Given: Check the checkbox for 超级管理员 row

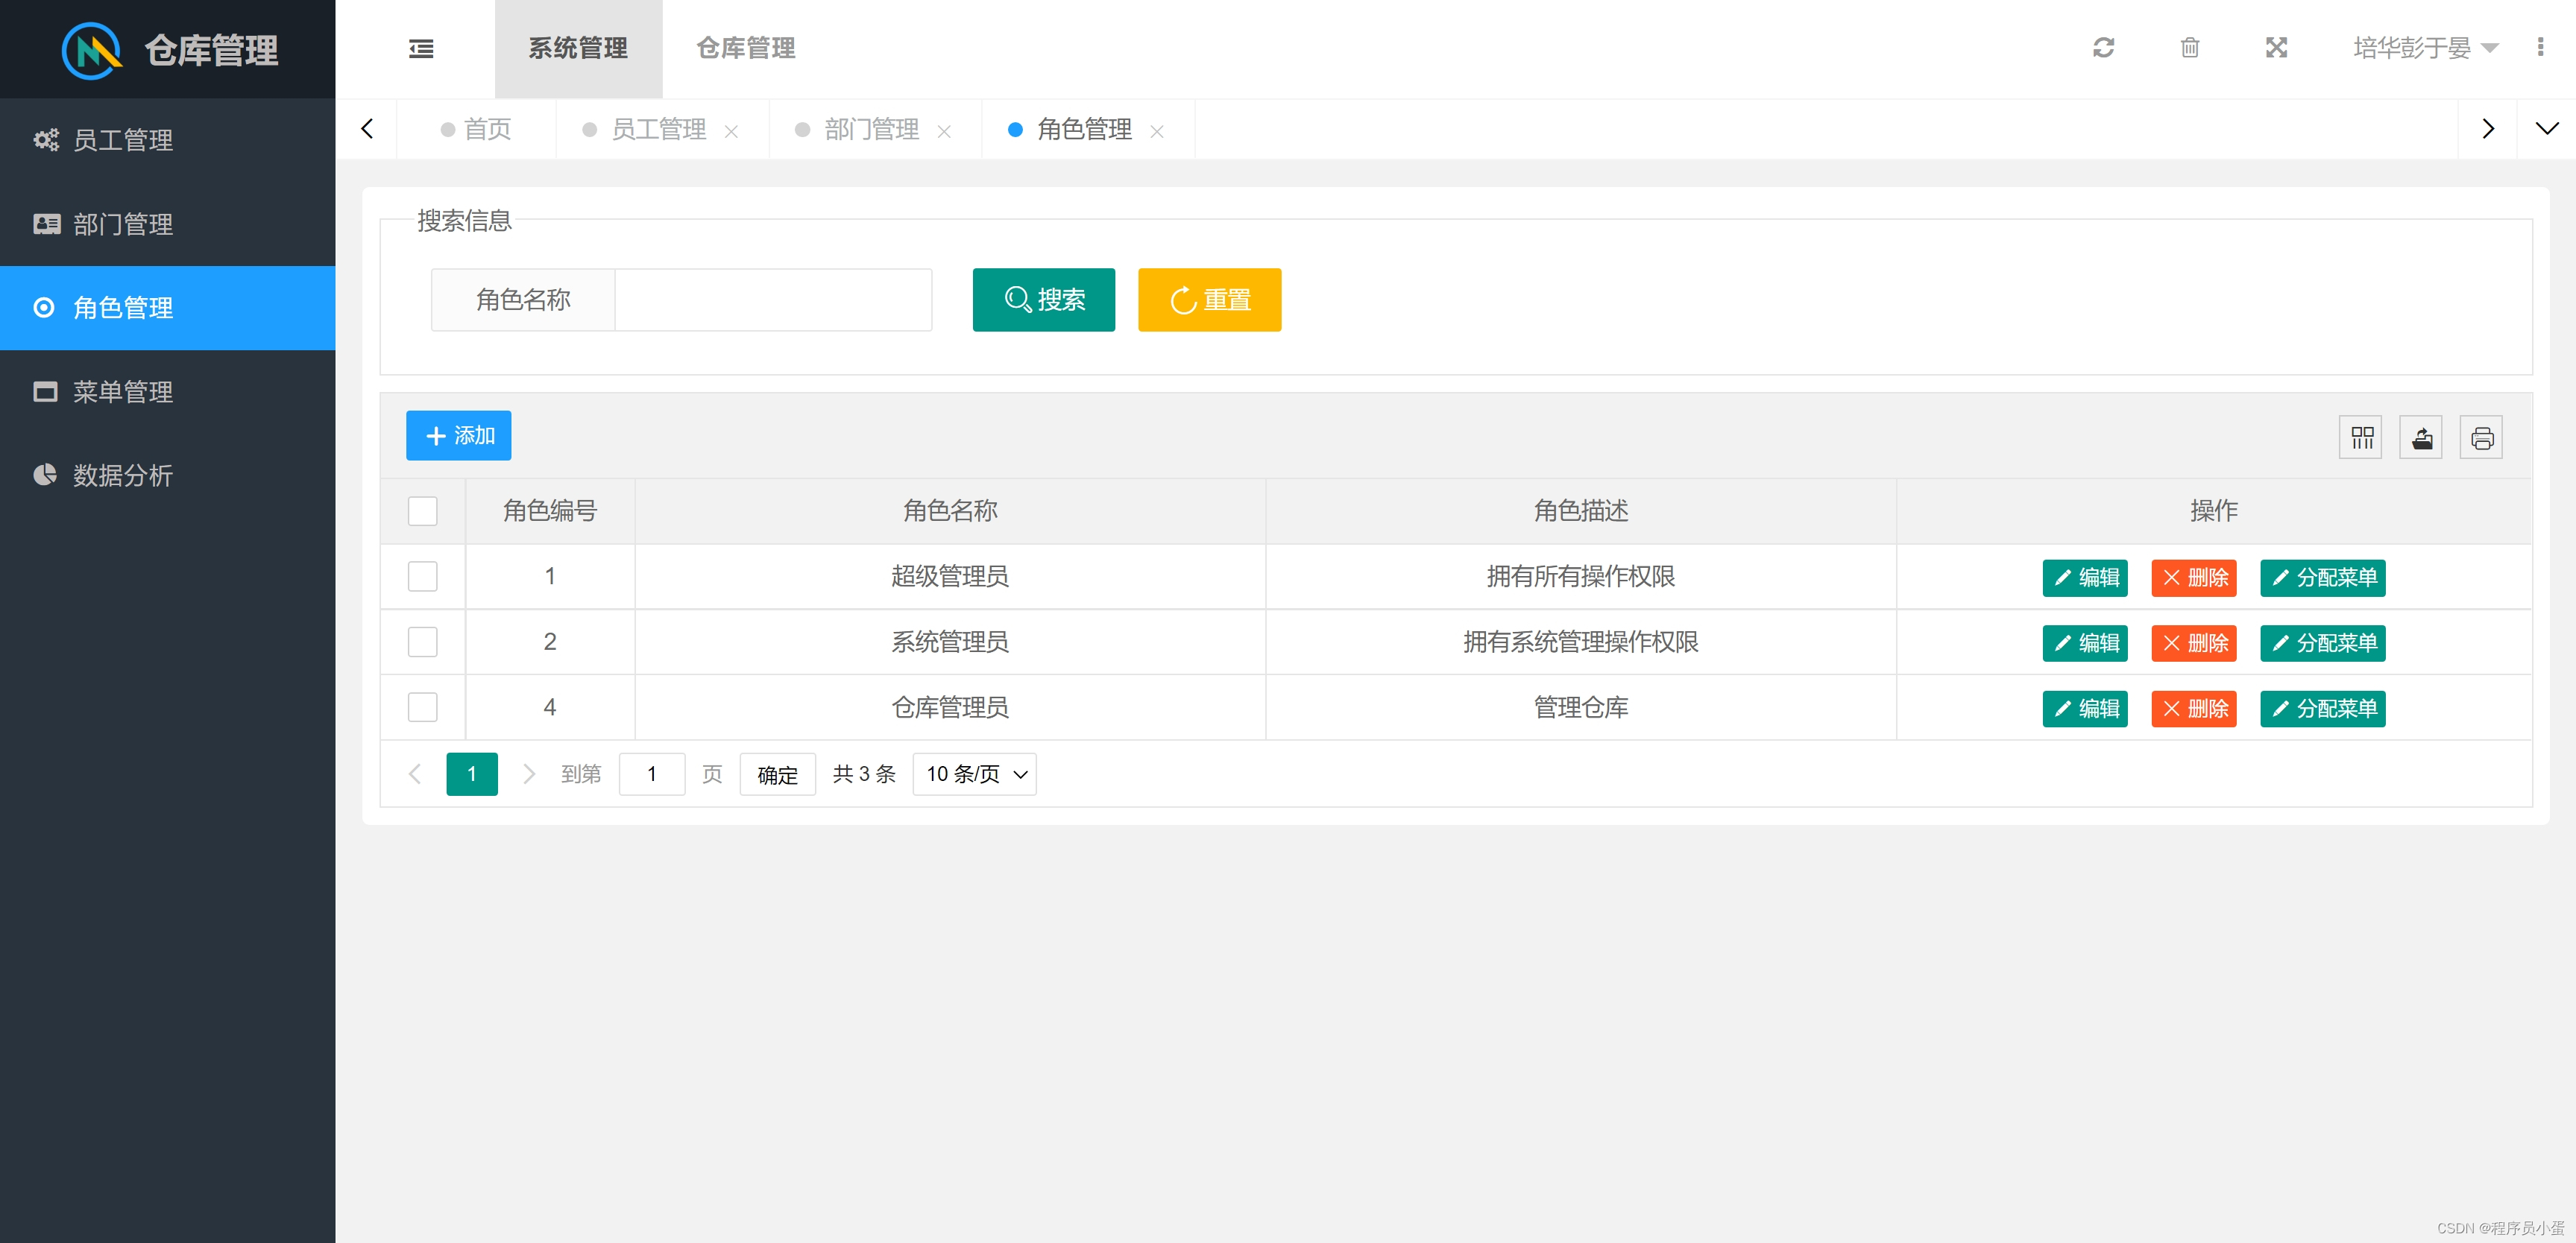Looking at the screenshot, I should [x=423, y=577].
